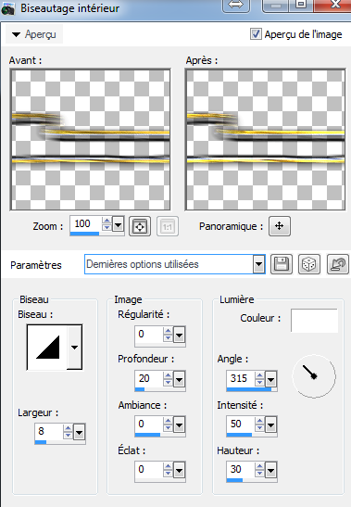Click the camera app icon in title bar

coord(7,8)
